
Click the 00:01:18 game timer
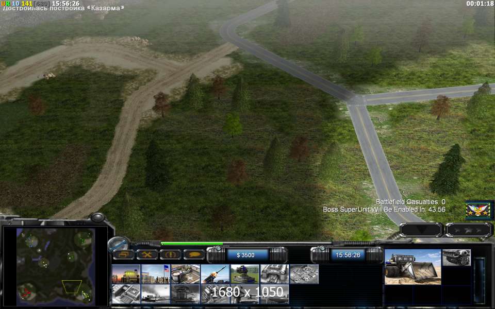click(480, 4)
